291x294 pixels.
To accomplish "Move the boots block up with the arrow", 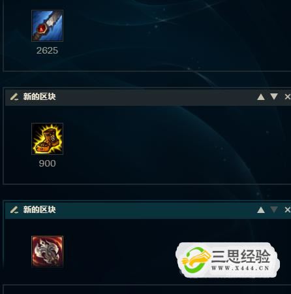I will click(261, 97).
